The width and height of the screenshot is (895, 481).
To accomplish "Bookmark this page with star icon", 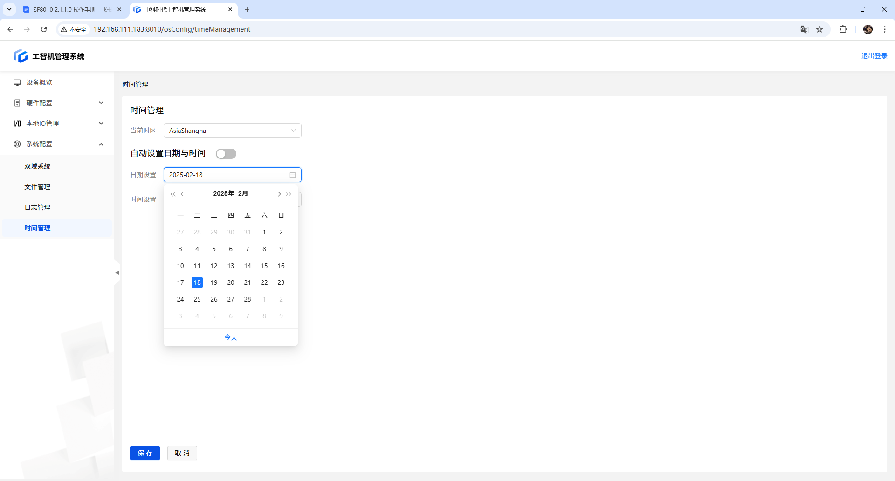I will pyautogui.click(x=819, y=29).
